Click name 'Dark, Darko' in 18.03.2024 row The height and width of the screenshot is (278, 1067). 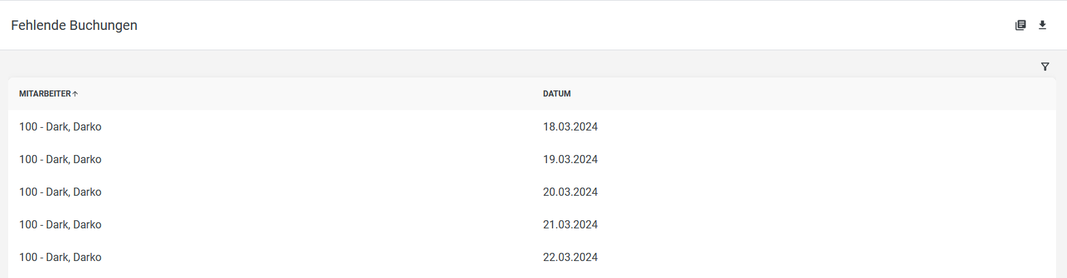pyautogui.click(x=74, y=126)
